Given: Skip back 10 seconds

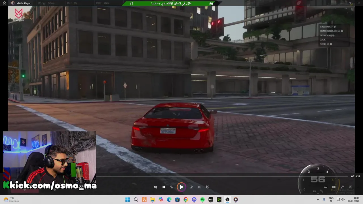Looking at the screenshot, I should 172,187.
